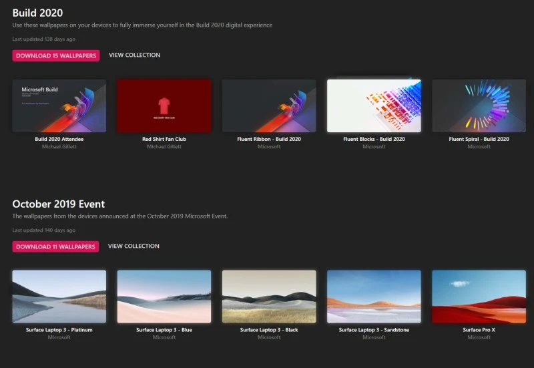Click the 'Last updated 140 days ago' text
The image size is (534, 368).
(x=44, y=230)
